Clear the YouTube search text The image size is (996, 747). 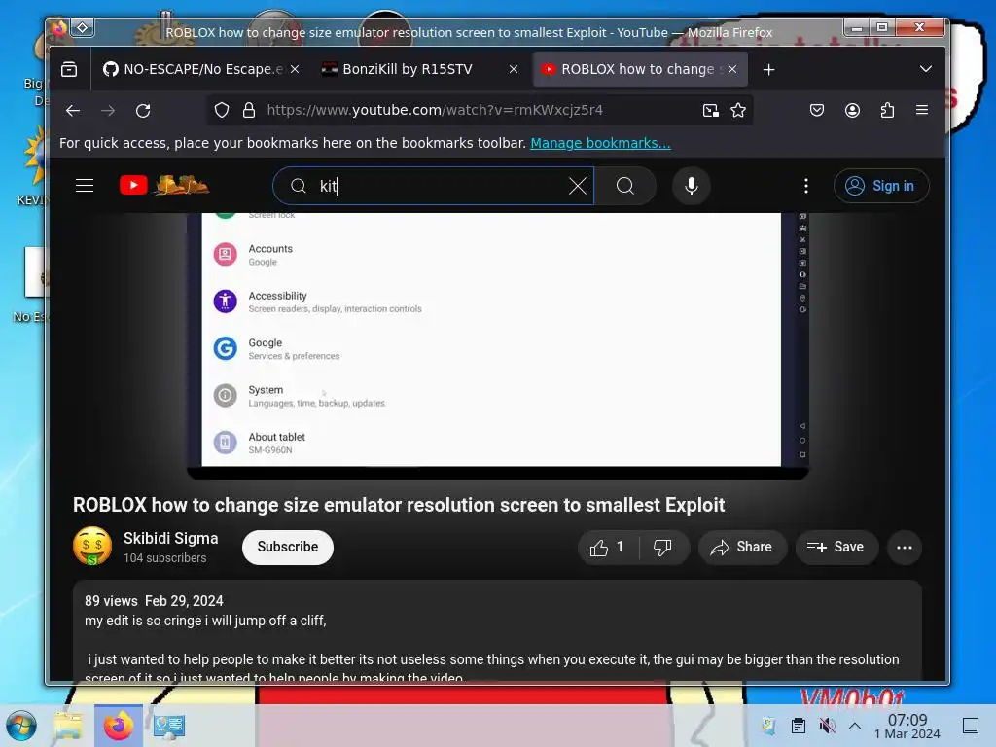578,186
